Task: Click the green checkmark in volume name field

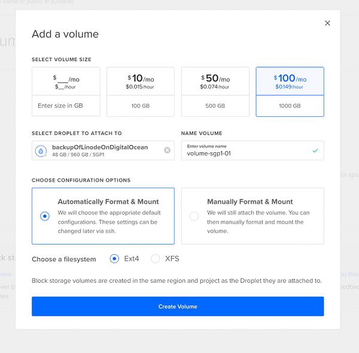Action: click(315, 150)
